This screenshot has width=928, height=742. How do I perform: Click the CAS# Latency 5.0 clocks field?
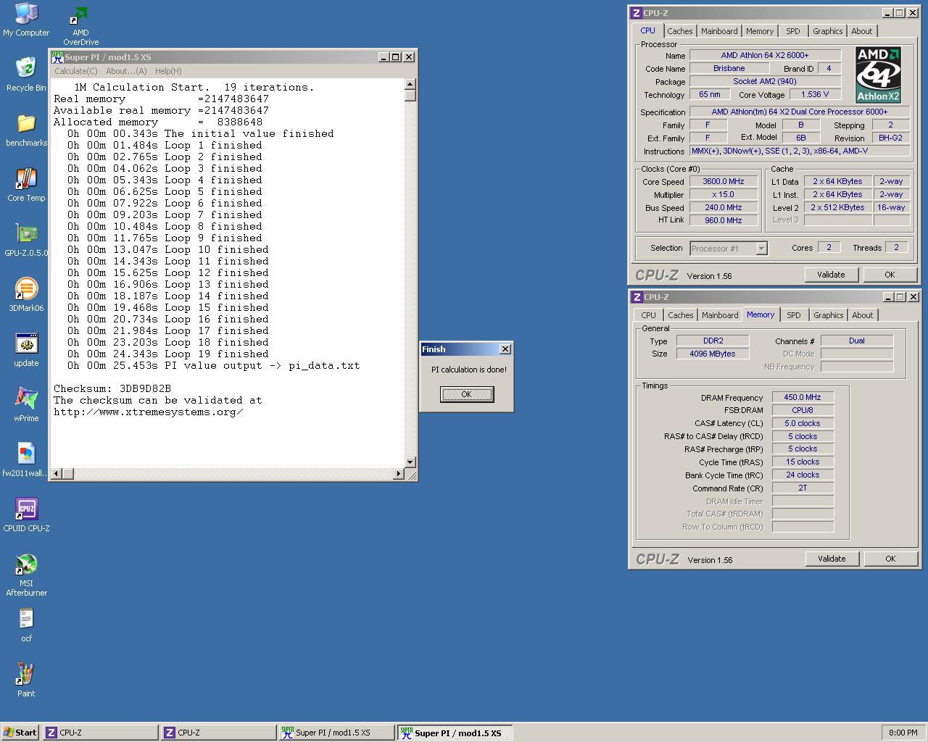[803, 423]
